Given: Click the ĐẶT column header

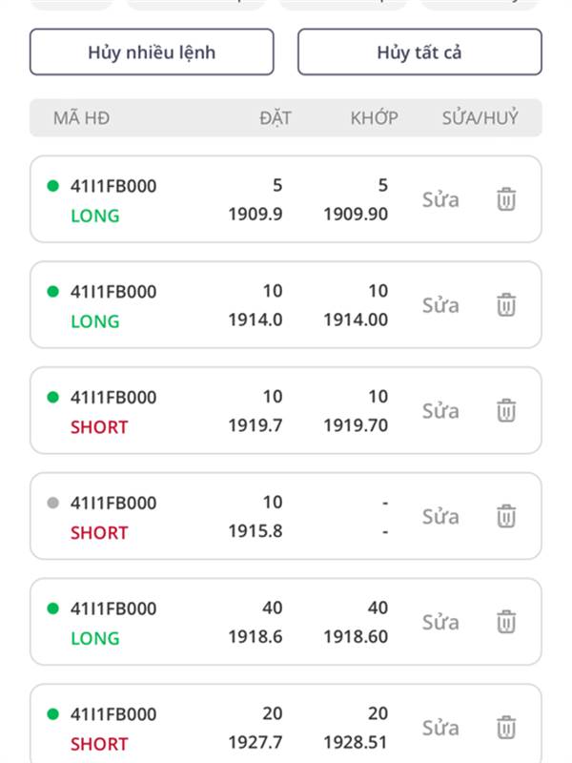Looking at the screenshot, I should tap(275, 118).
